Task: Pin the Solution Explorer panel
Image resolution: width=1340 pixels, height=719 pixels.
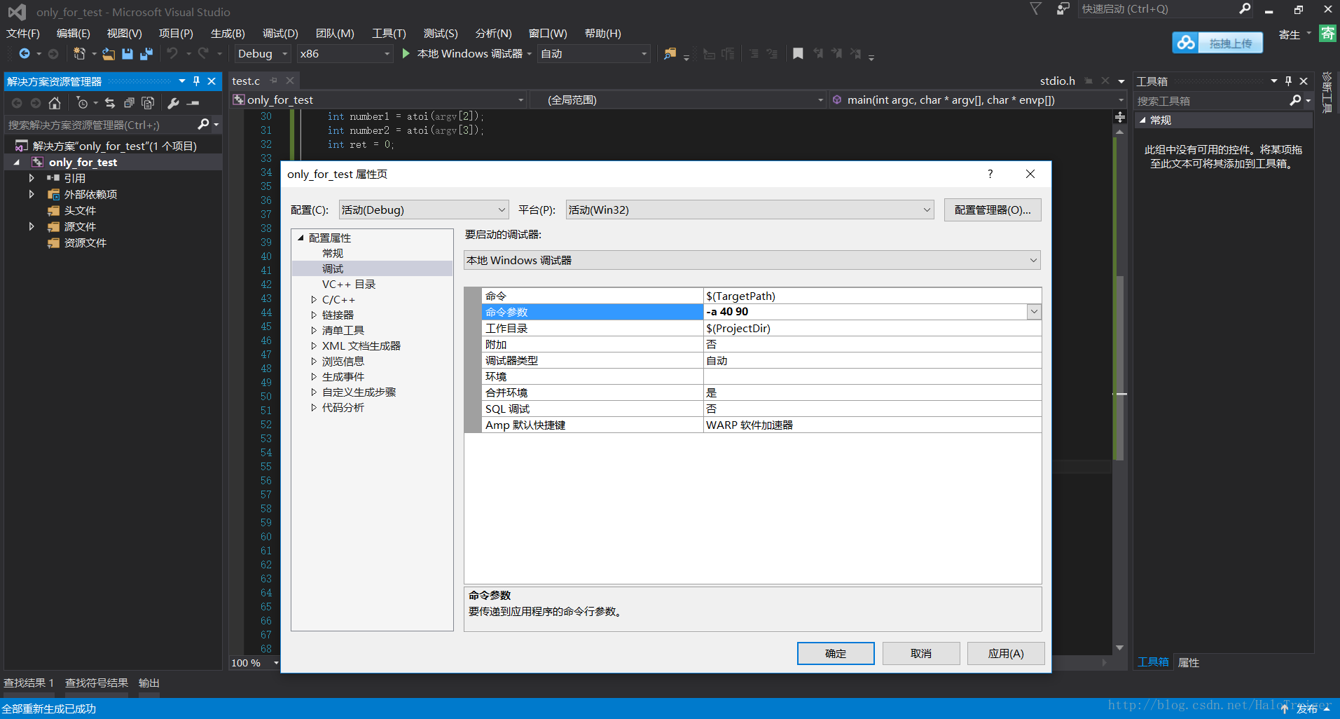Action: [x=197, y=81]
